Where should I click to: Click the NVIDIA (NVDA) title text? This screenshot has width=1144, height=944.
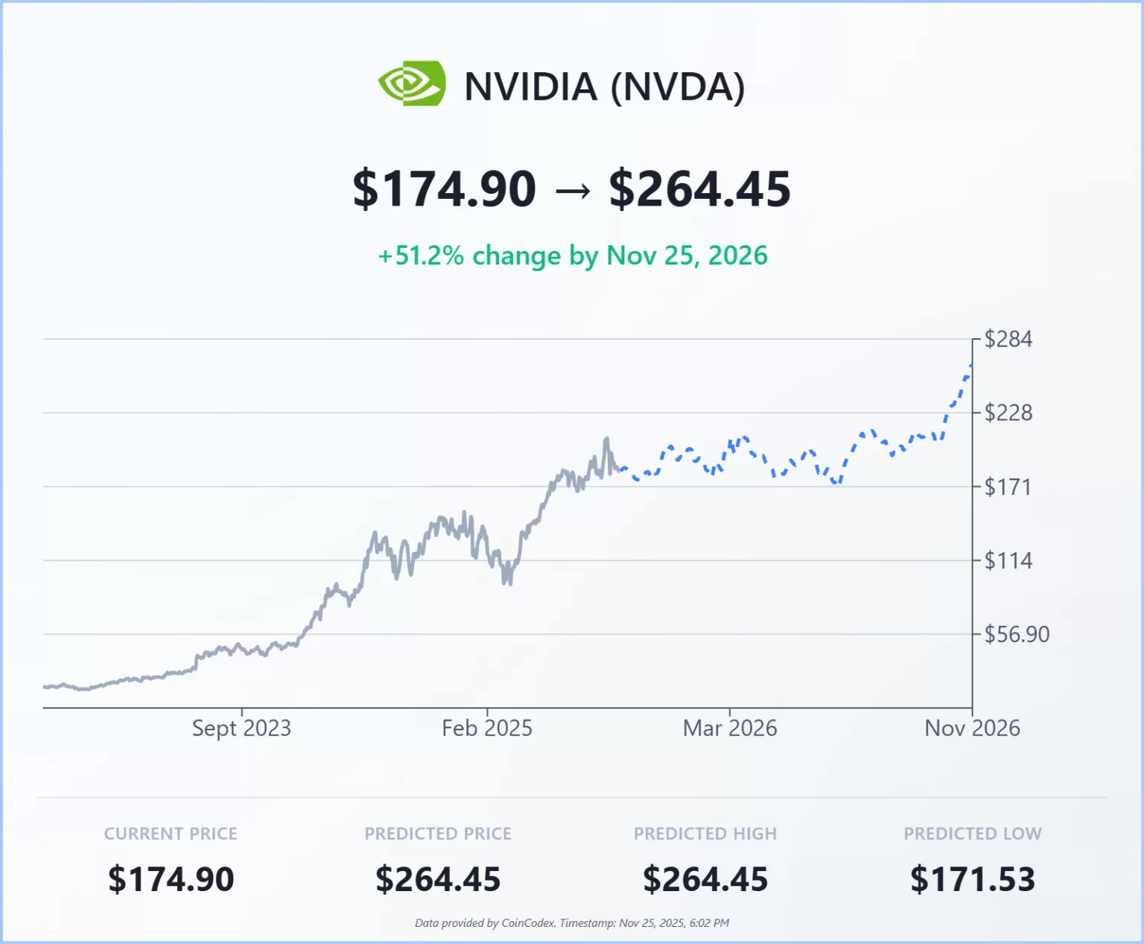(x=604, y=87)
